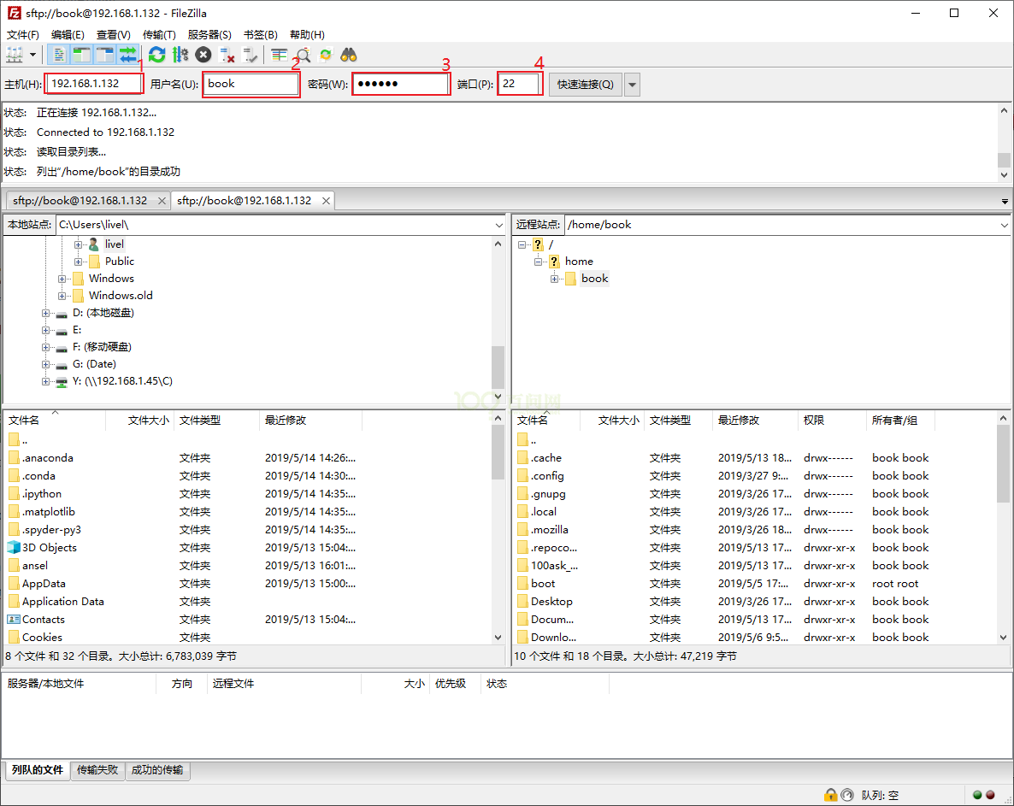Collapse the remote home folder node
Viewport: 1014px width, 806px height.
click(538, 262)
